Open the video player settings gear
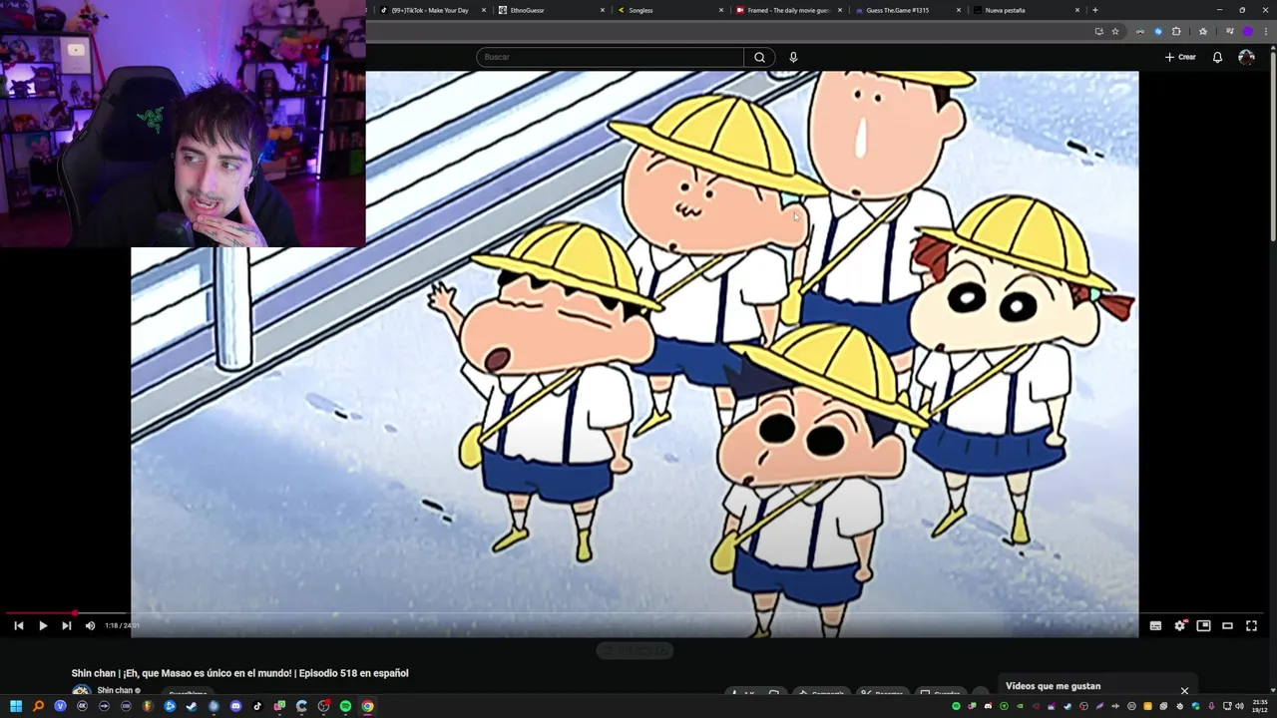 coord(1179,625)
